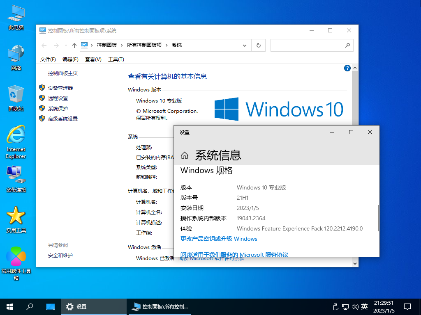Click the blue desktop taskbar icon
This screenshot has width=421, height=315.
pyautogui.click(x=50, y=307)
